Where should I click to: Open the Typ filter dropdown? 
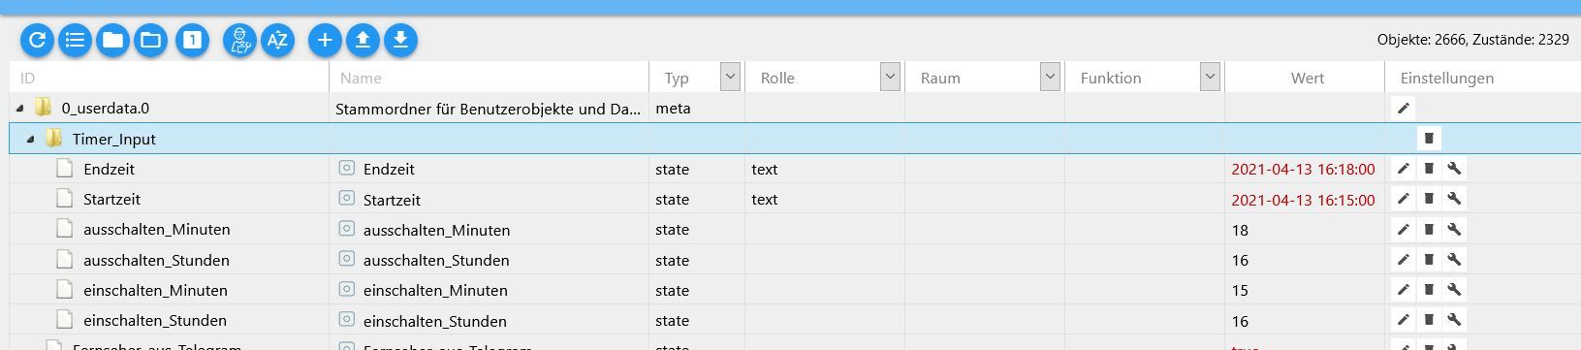pos(730,77)
